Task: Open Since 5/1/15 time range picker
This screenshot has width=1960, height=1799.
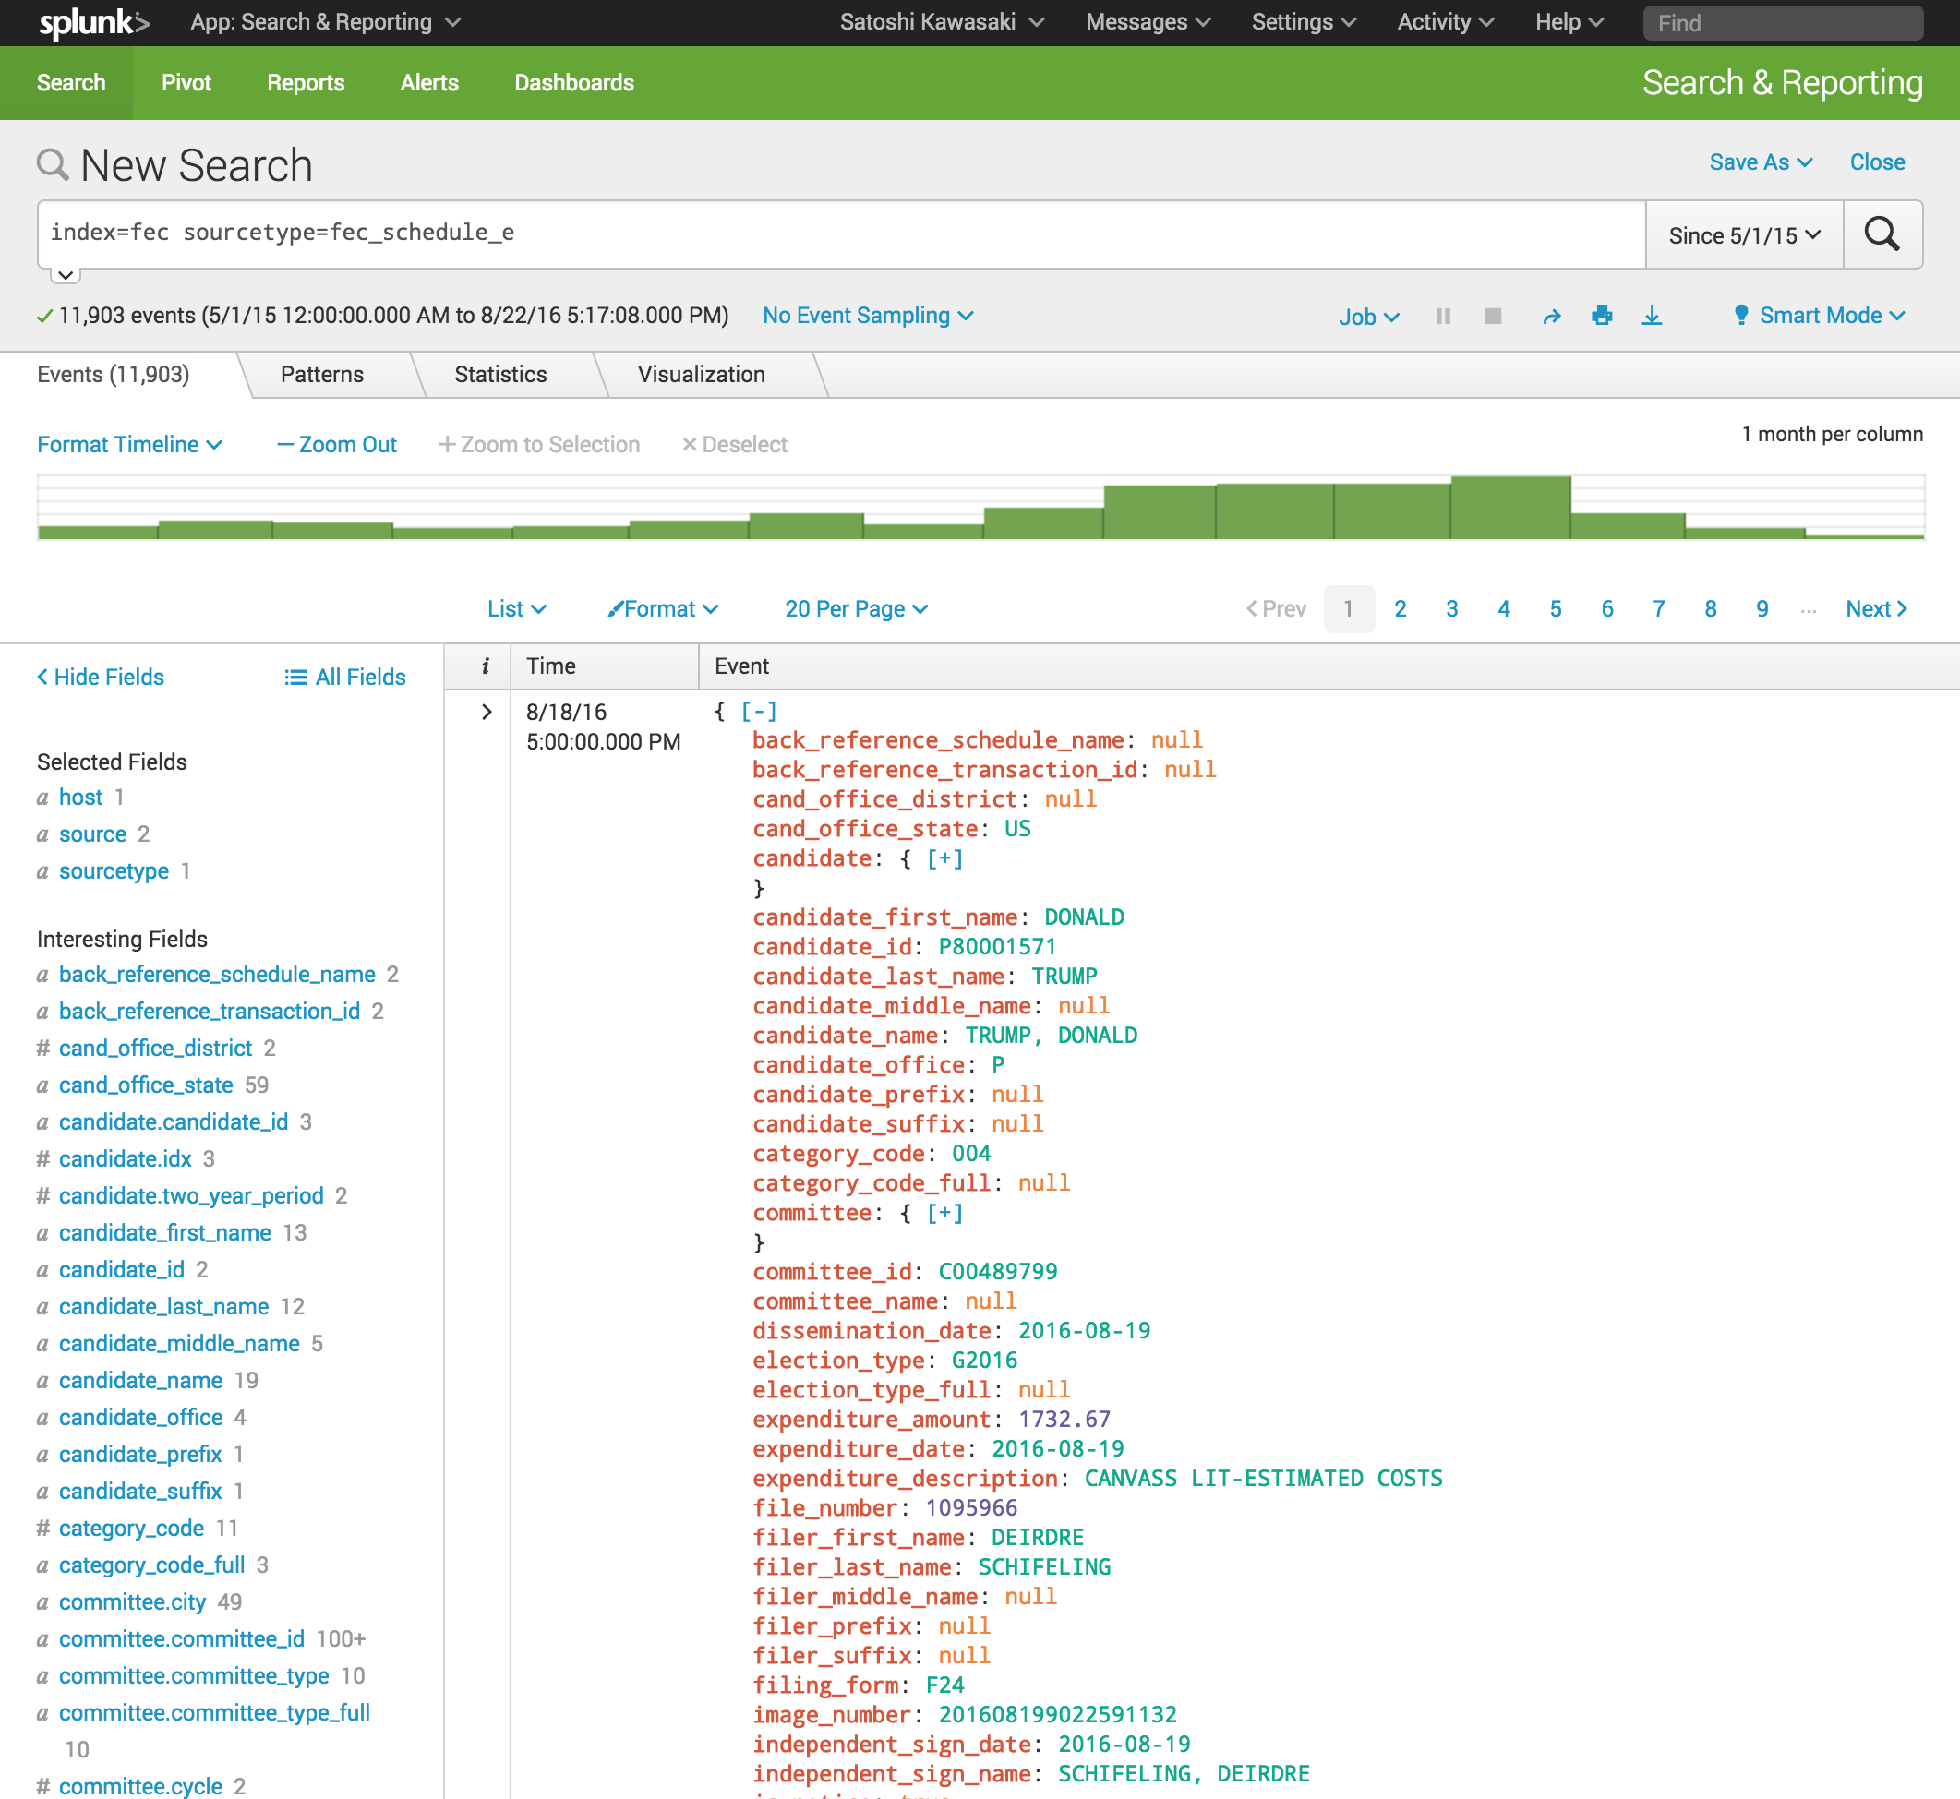Action: click(1744, 234)
